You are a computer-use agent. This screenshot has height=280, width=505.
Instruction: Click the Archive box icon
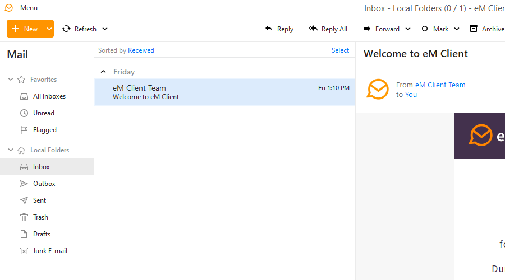click(x=474, y=29)
